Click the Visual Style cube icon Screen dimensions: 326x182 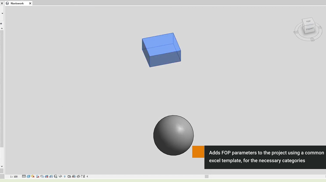tap(29, 176)
